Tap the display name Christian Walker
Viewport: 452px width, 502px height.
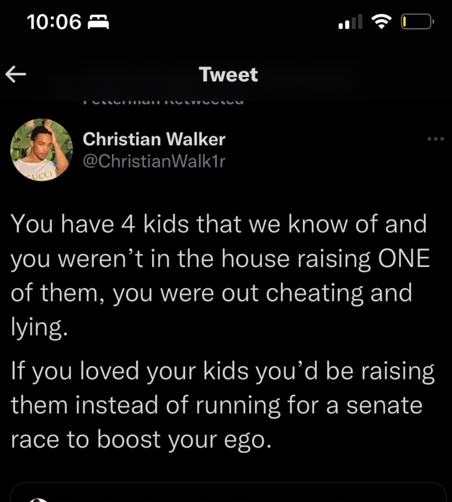154,139
